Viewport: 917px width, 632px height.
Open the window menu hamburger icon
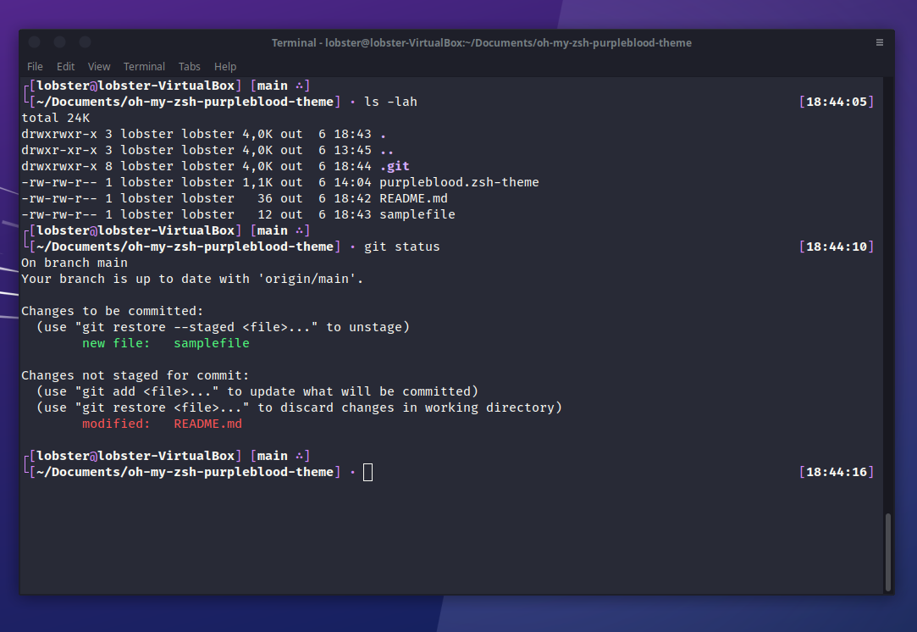coord(880,42)
